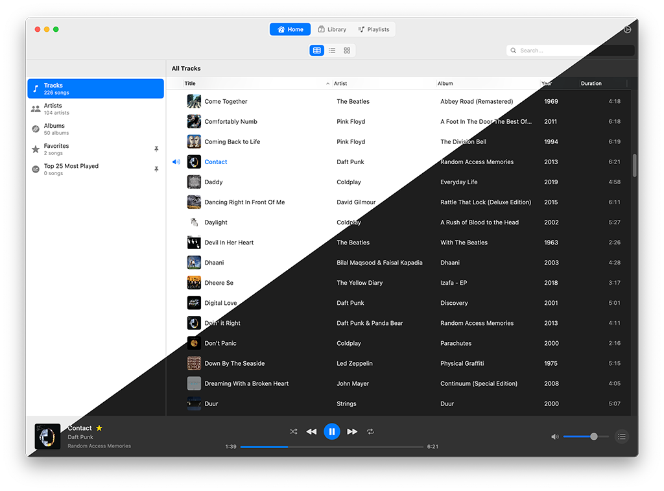Click the Daylight track artwork
The height and width of the screenshot is (491, 664).
click(x=194, y=222)
